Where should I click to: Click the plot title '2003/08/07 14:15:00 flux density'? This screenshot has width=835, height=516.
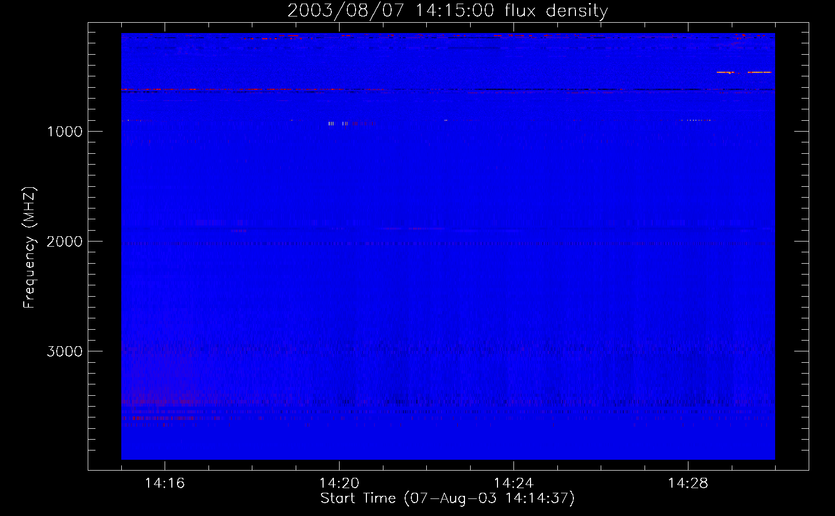[x=447, y=11]
